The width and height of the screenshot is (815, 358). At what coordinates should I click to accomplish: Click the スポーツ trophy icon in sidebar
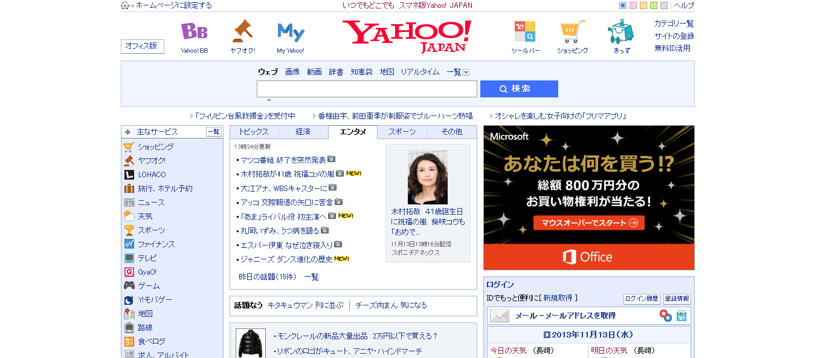(129, 230)
